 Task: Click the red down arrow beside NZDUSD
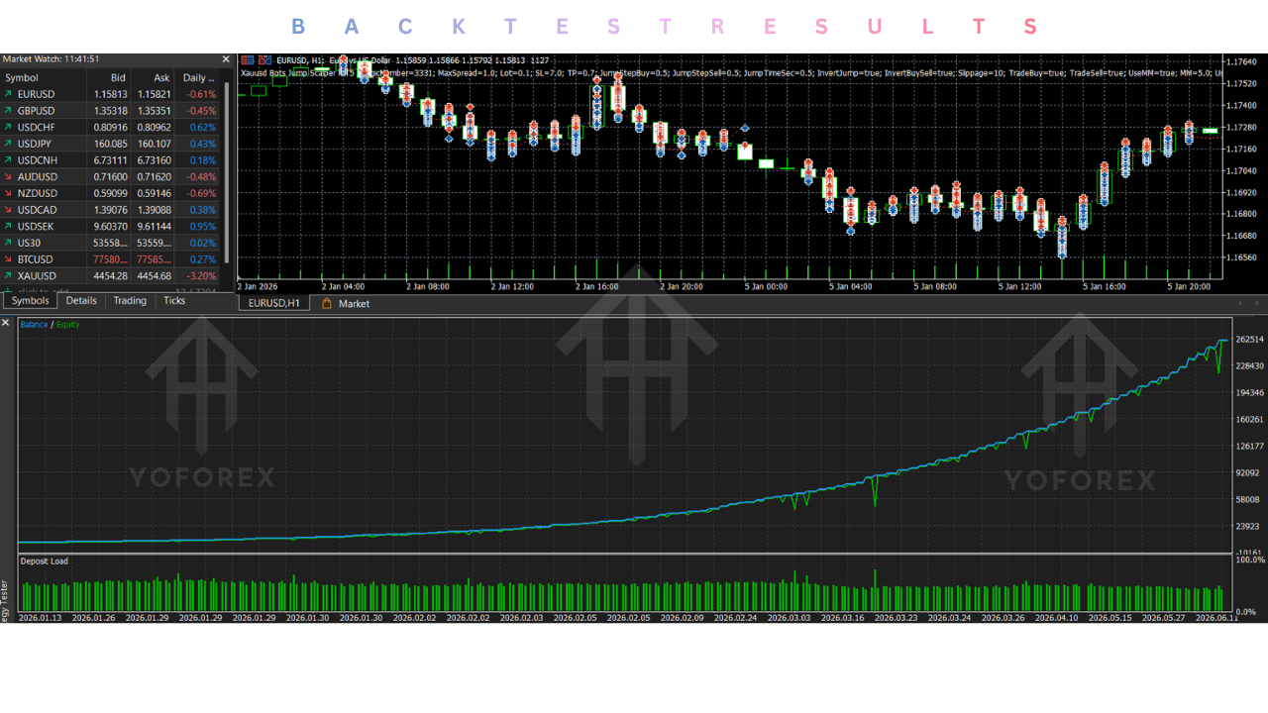[x=9, y=193]
